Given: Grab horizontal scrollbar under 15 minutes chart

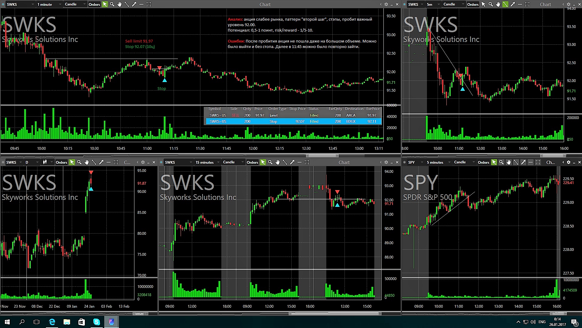Looking at the screenshot, I should coord(334,313).
